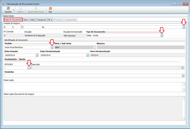Open the Transporte tab

point(41,20)
